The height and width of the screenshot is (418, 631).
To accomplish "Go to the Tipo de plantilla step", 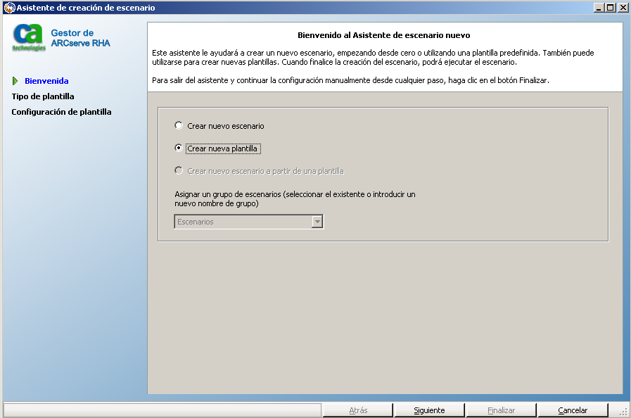I will pyautogui.click(x=43, y=96).
